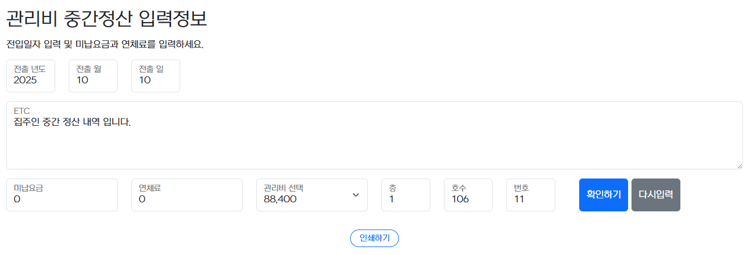752x255 pixels.
Task: Click the 연체료 input field
Action: [186, 195]
